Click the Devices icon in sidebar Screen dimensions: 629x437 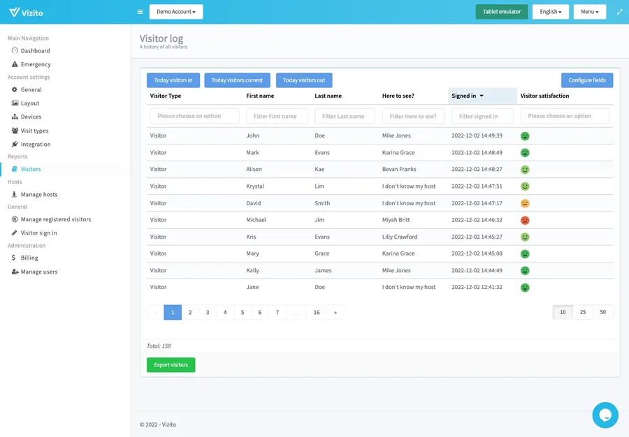(15, 117)
